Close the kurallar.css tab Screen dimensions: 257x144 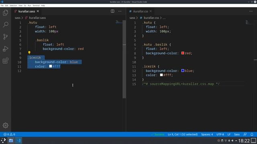pos(151,11)
